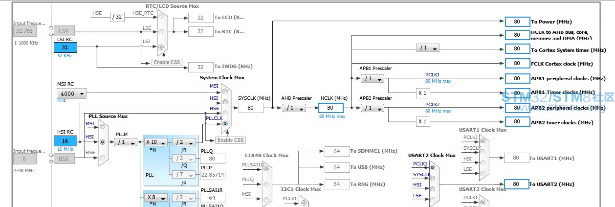Image resolution: width=615 pixels, height=207 pixels.
Task: Open AHB Prescaler dropdown
Action: pyautogui.click(x=294, y=108)
